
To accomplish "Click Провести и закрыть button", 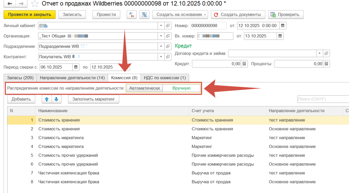I will coord(30,15).
